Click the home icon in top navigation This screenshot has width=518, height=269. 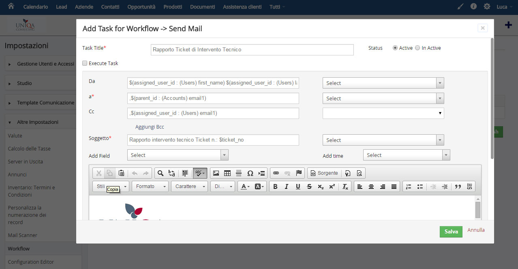[x=11, y=6]
